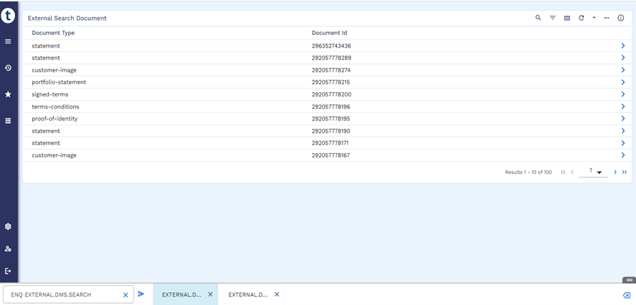Click the ENQ EXTERNAL.DMS.SEARCH command field

point(64,294)
